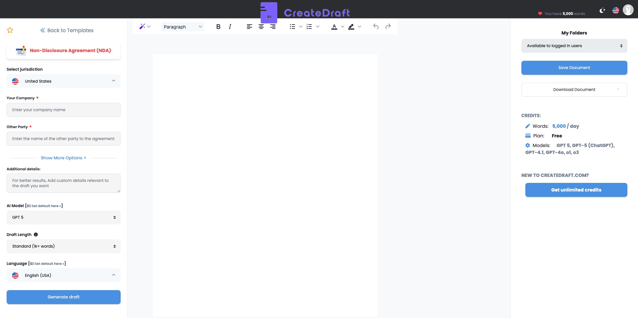Toggle italic formatting
Image resolution: width=638 pixels, height=318 pixels.
[230, 27]
